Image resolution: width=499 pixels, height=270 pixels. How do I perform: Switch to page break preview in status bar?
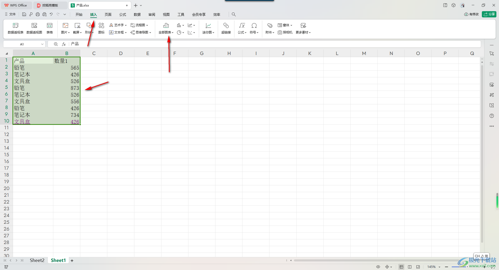(x=418, y=267)
